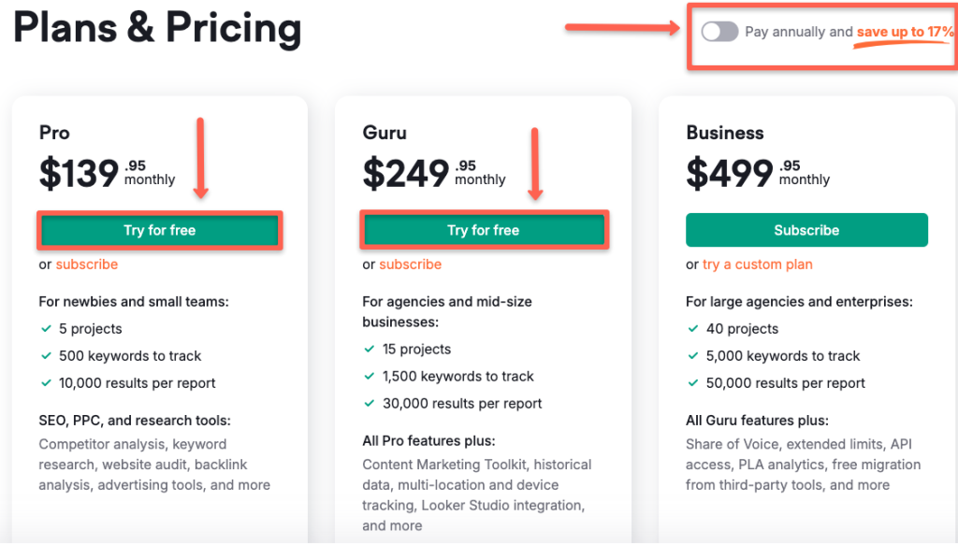Click the Pro plan title

(54, 133)
